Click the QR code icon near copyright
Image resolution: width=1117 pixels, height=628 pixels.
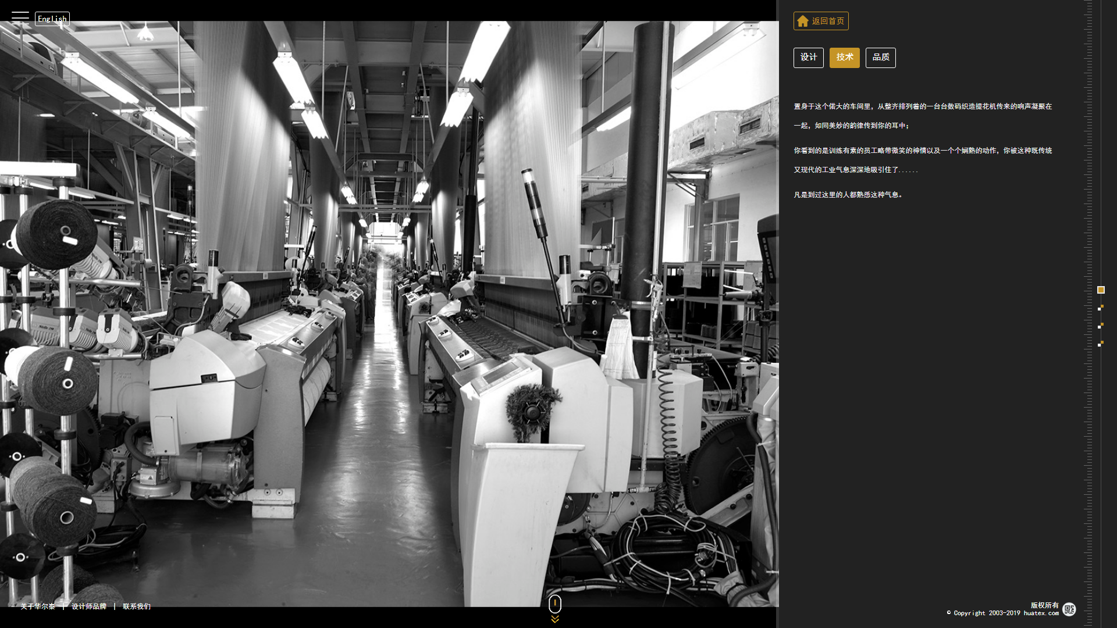[1069, 609]
